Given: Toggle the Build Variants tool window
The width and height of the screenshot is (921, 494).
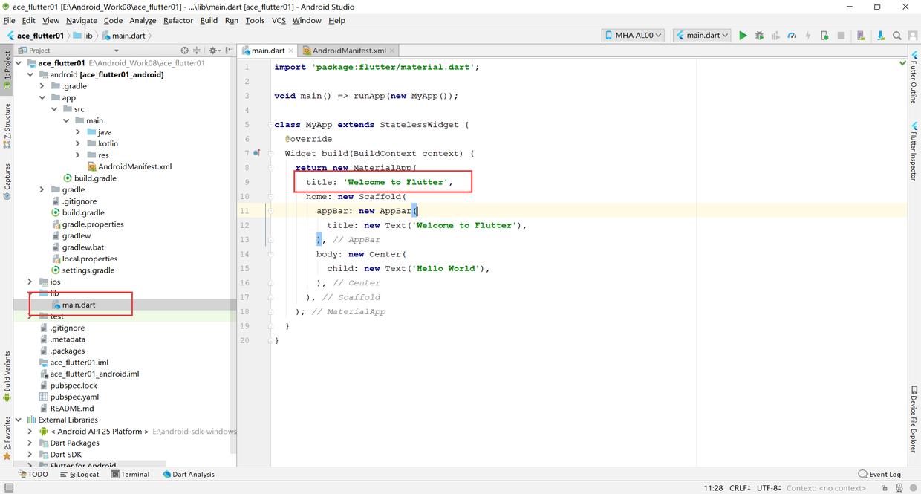Looking at the screenshot, I should 7,377.
